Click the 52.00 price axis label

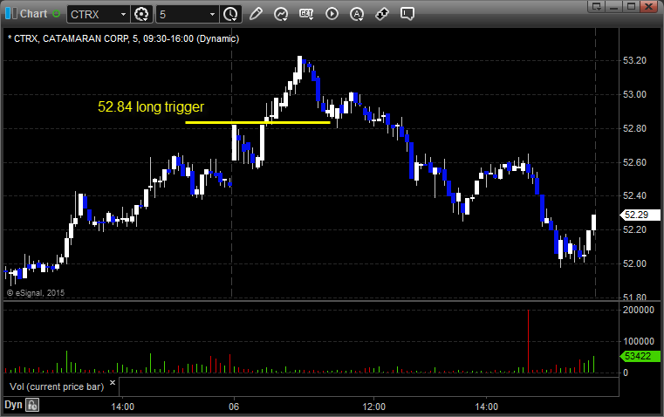click(634, 263)
